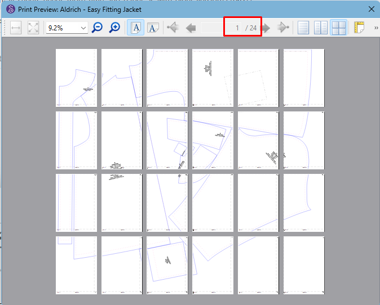Toggle Portrait page orientation
The height and width of the screenshot is (305, 380).
[x=135, y=28]
